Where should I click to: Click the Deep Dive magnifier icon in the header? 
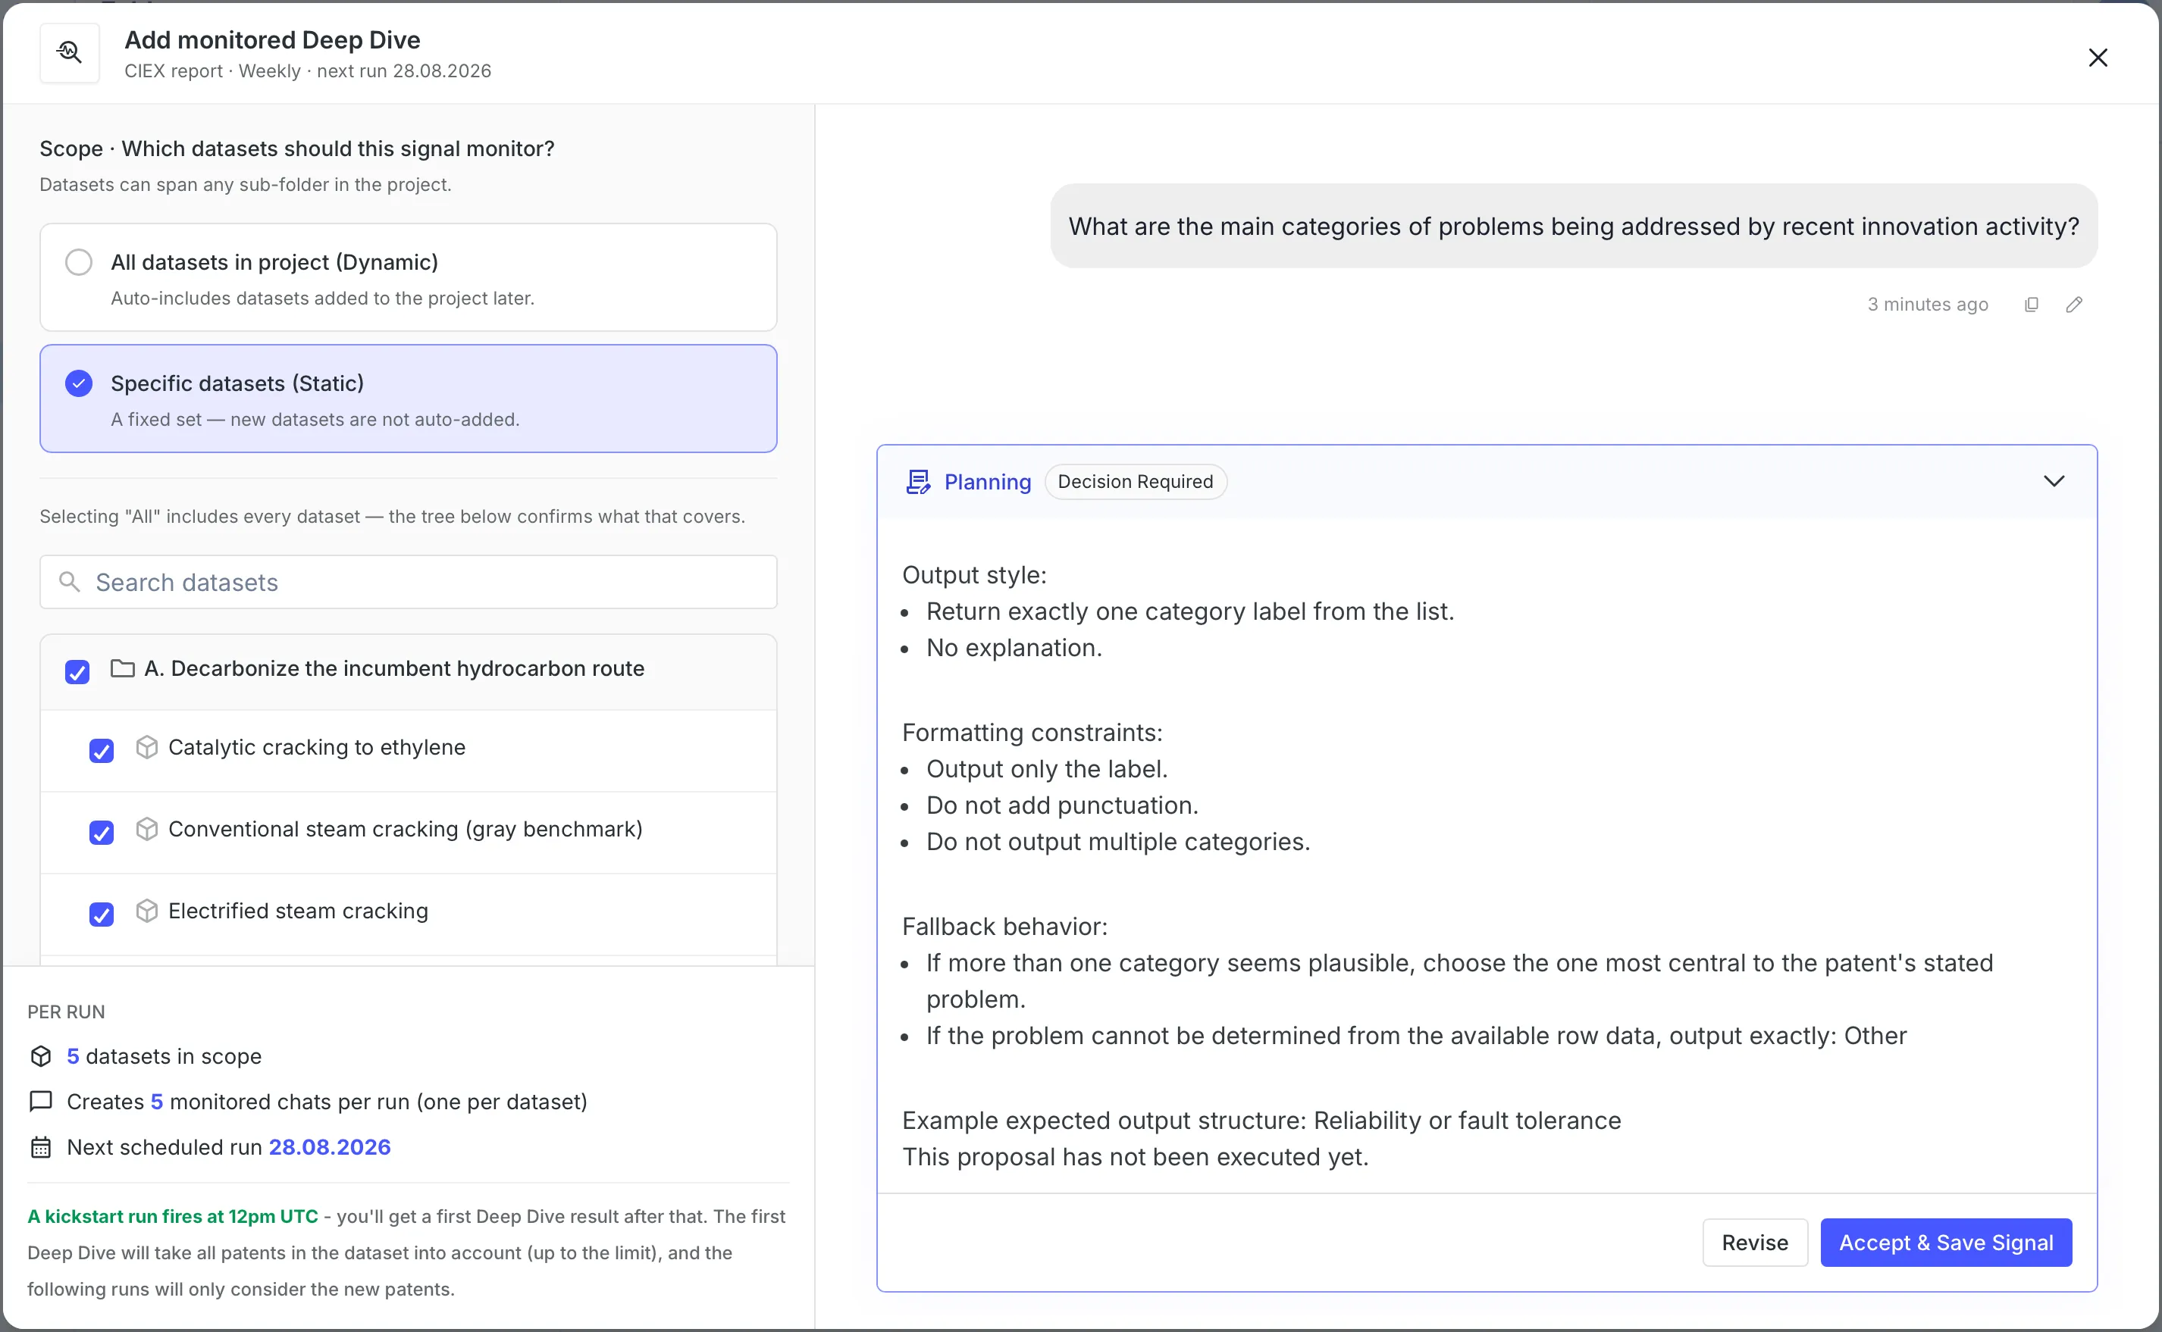70,53
